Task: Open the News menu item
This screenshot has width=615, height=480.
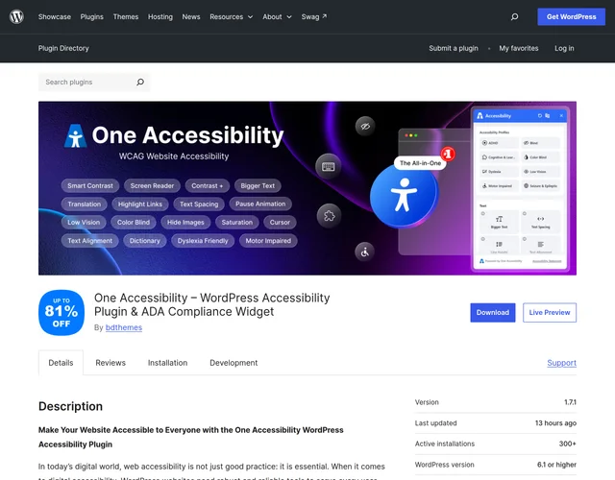Action: (x=191, y=17)
